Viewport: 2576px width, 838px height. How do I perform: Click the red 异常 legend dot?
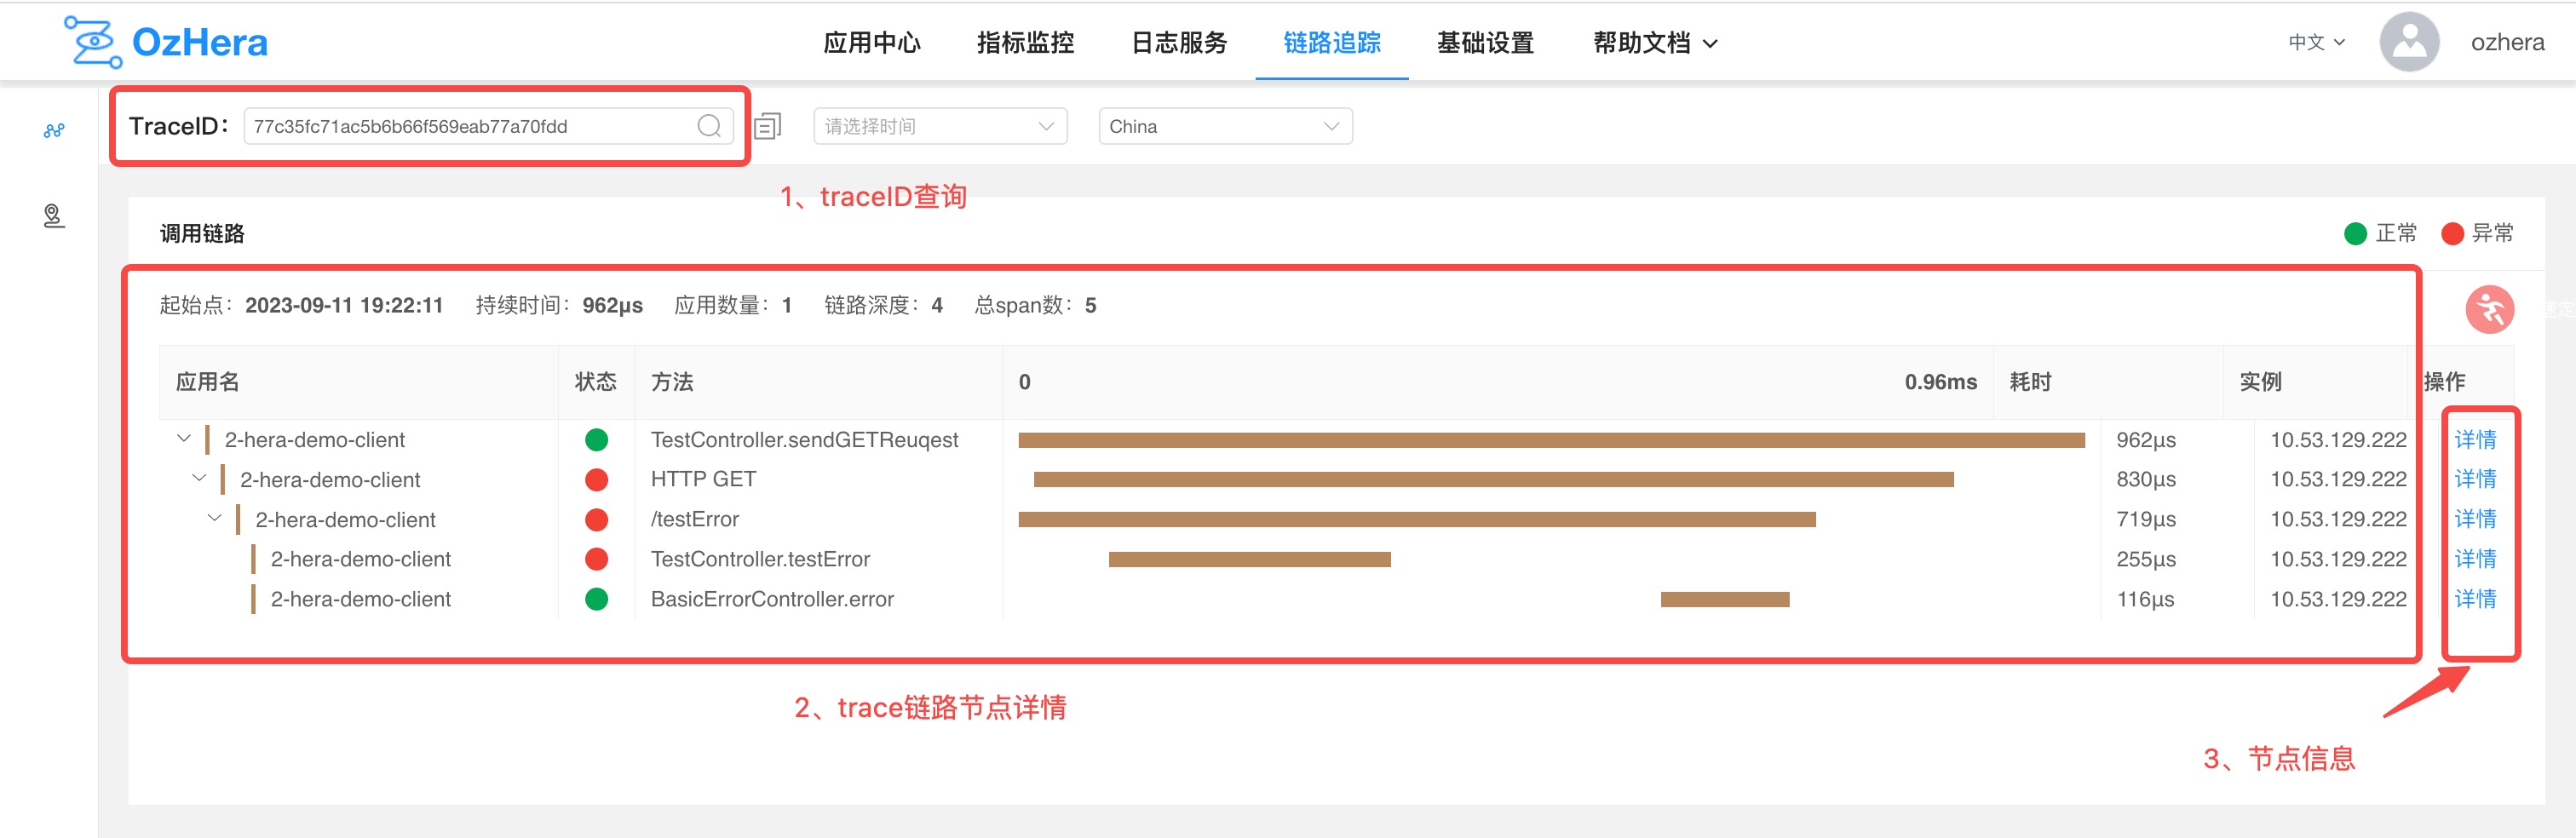2452,233
